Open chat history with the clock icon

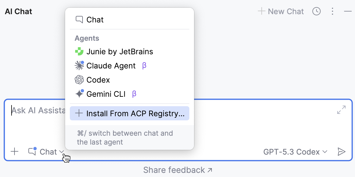tap(317, 11)
